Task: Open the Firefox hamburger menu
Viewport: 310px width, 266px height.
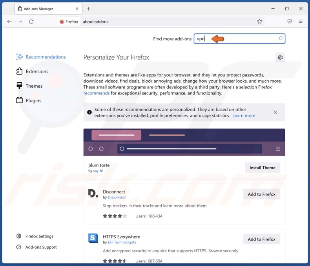Action: point(301,21)
